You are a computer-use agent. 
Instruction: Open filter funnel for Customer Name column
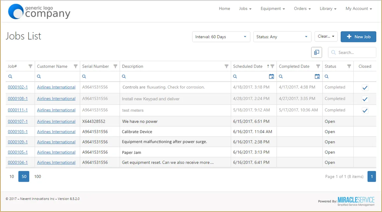click(75, 66)
